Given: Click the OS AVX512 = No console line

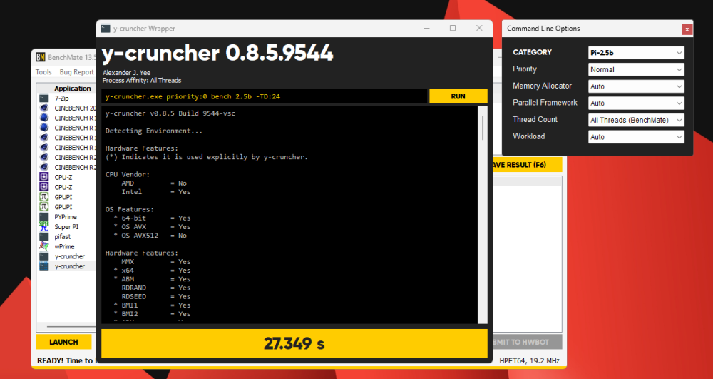Looking at the screenshot, I should [x=150, y=236].
